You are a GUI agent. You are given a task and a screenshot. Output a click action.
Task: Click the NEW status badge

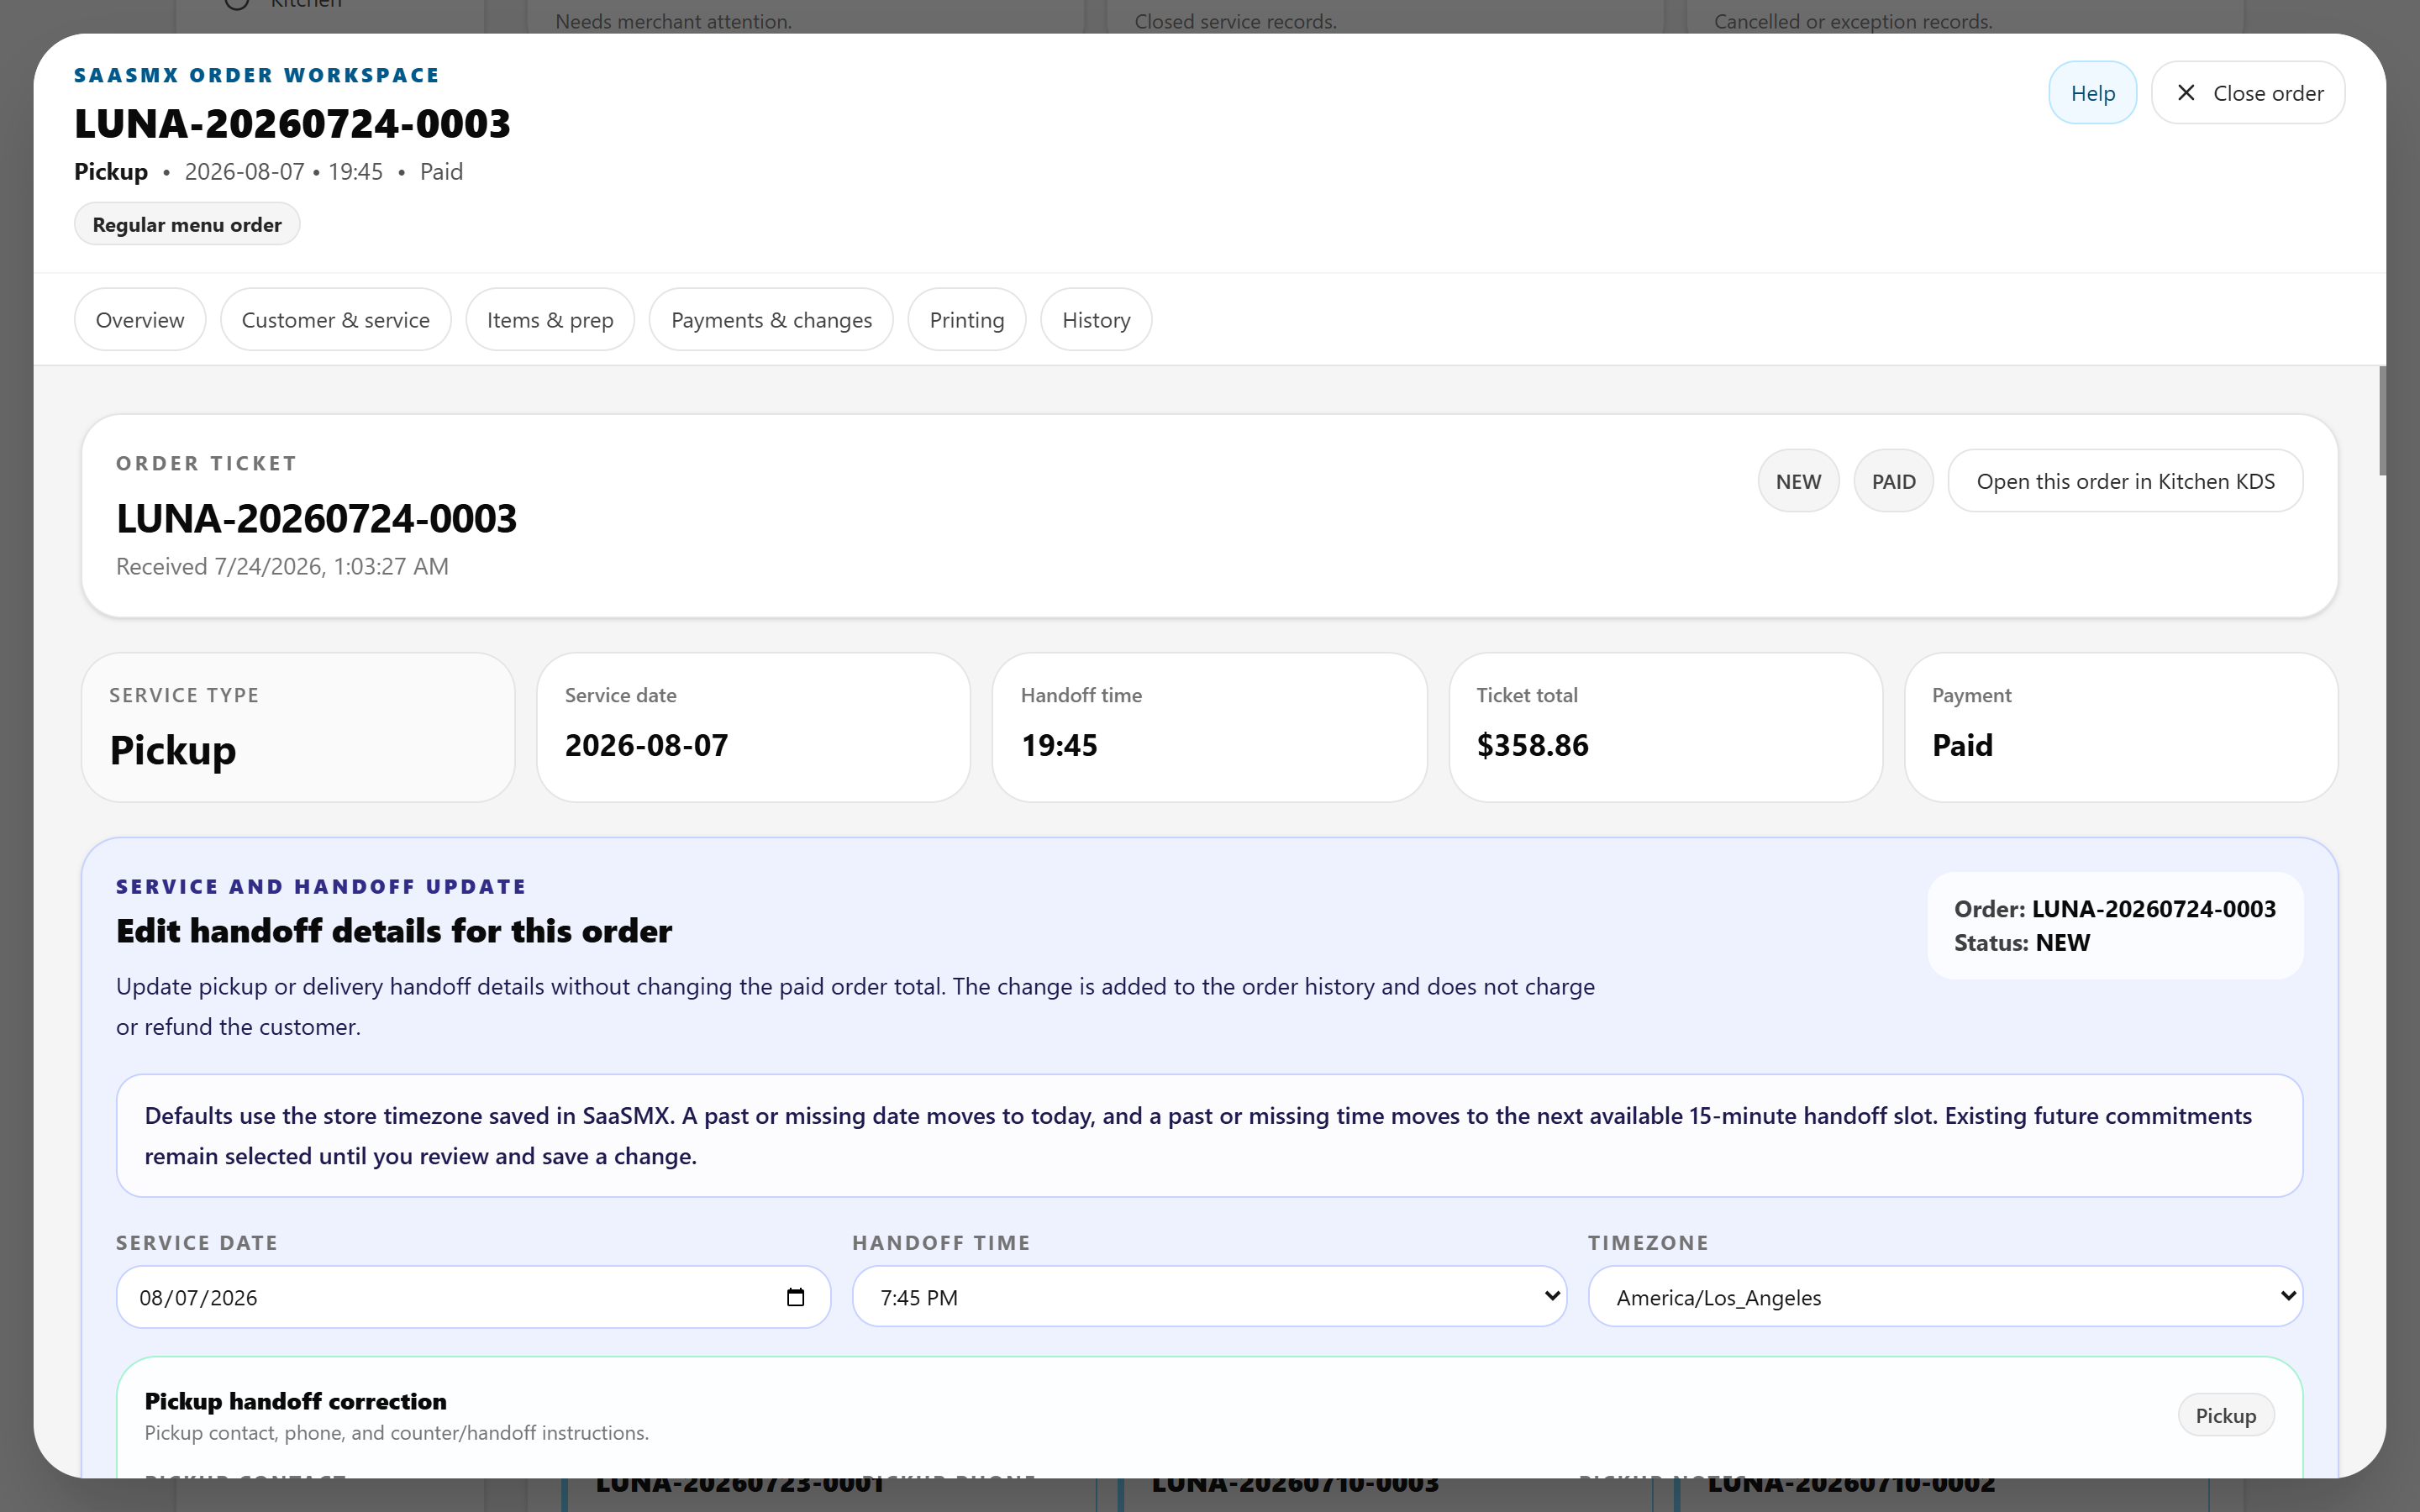1798,481
